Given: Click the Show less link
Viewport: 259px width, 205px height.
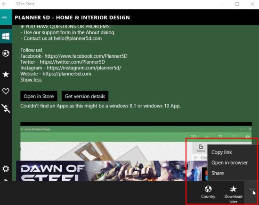Looking at the screenshot, I should pyautogui.click(x=31, y=80).
